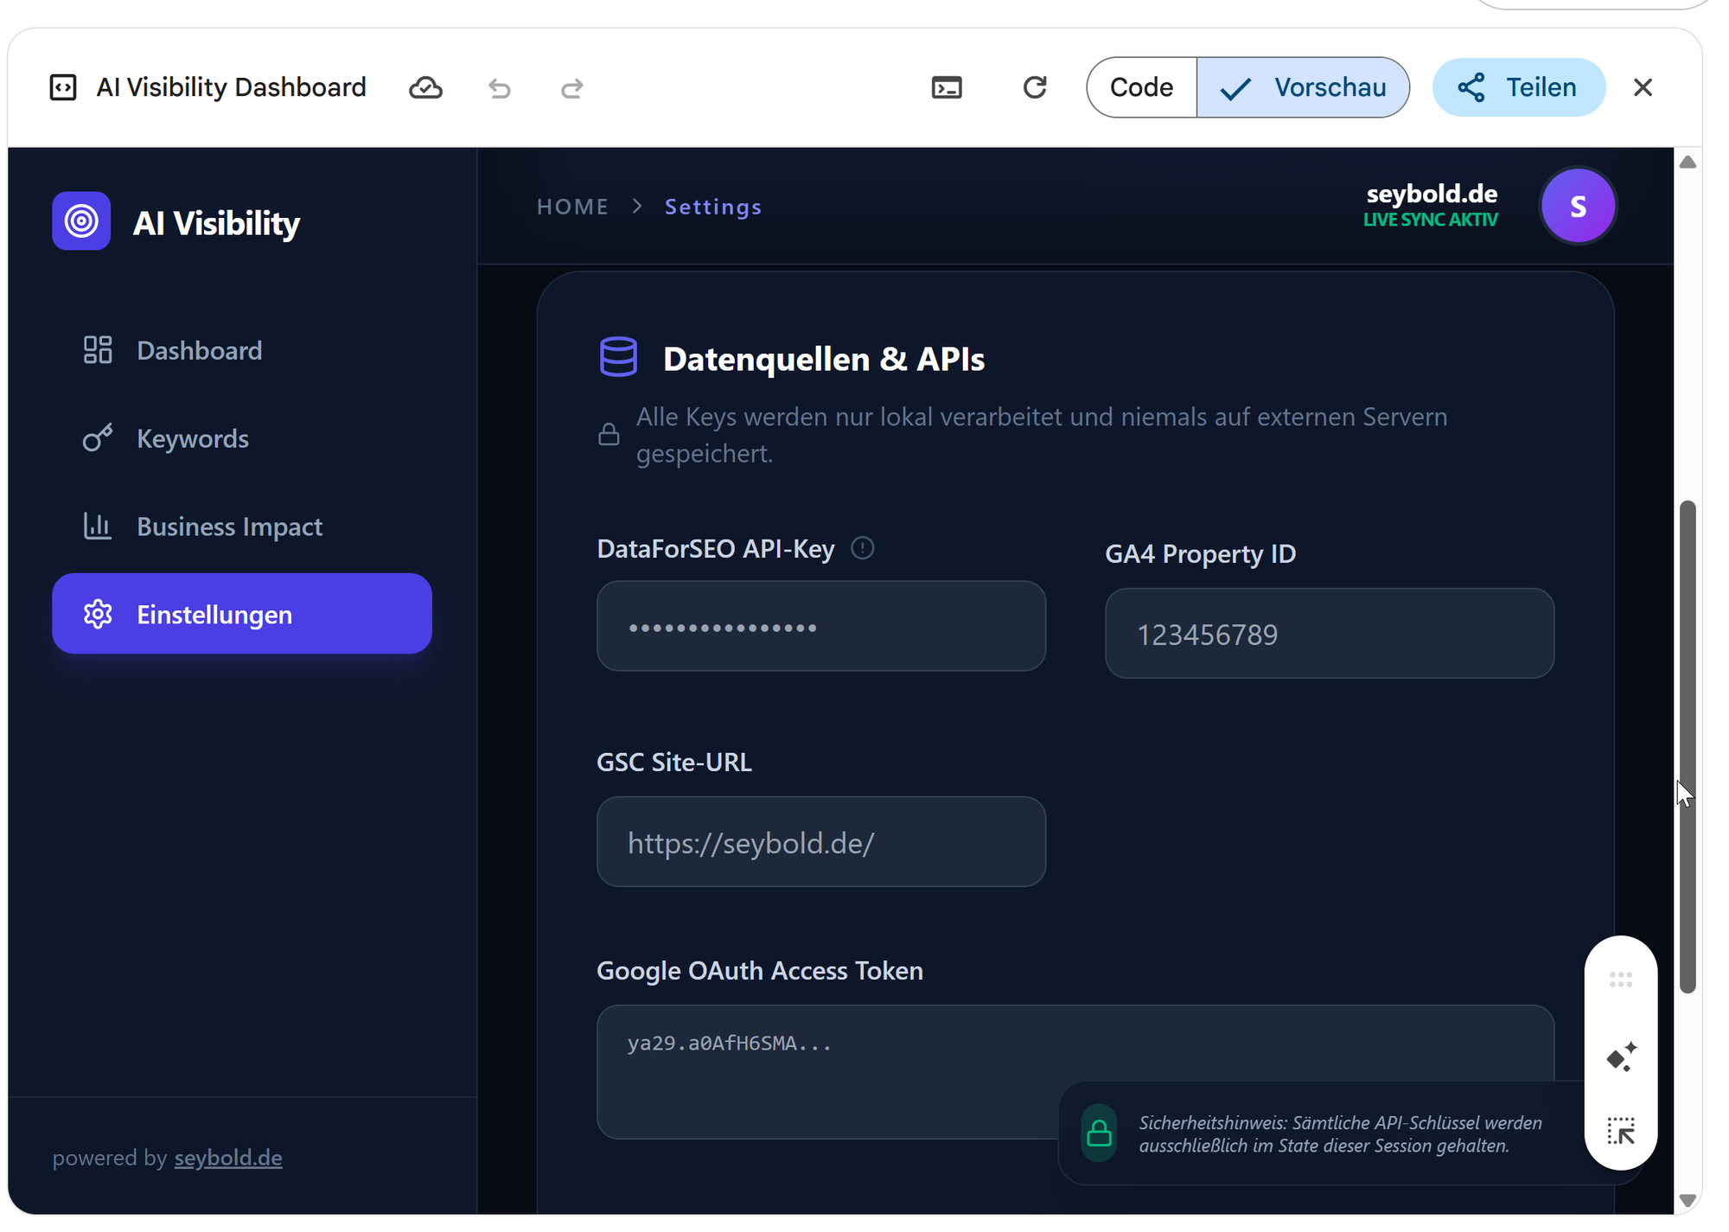Click the Teilen share button
Viewport: 1729px width, 1232px height.
(x=1519, y=87)
